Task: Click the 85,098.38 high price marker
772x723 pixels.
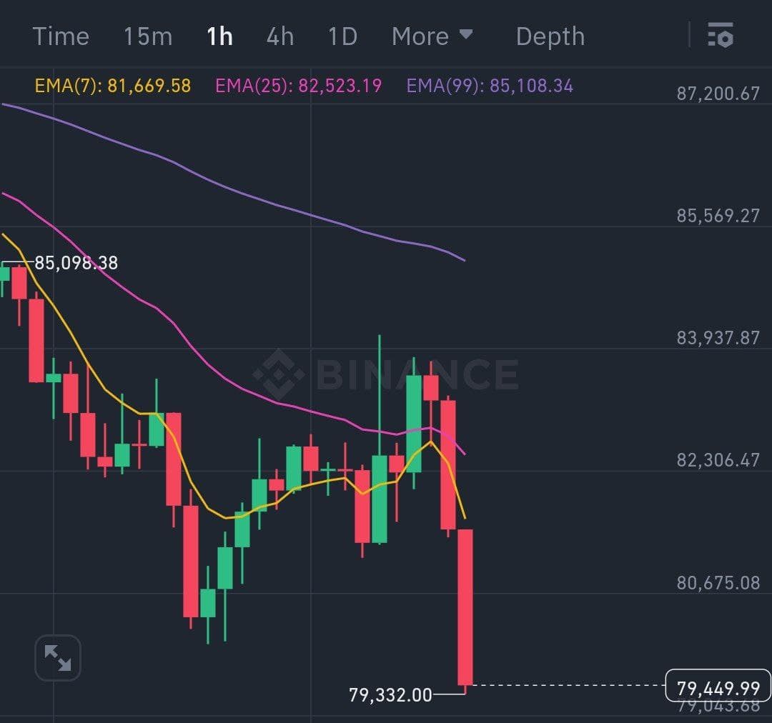Action: pyautogui.click(x=76, y=263)
